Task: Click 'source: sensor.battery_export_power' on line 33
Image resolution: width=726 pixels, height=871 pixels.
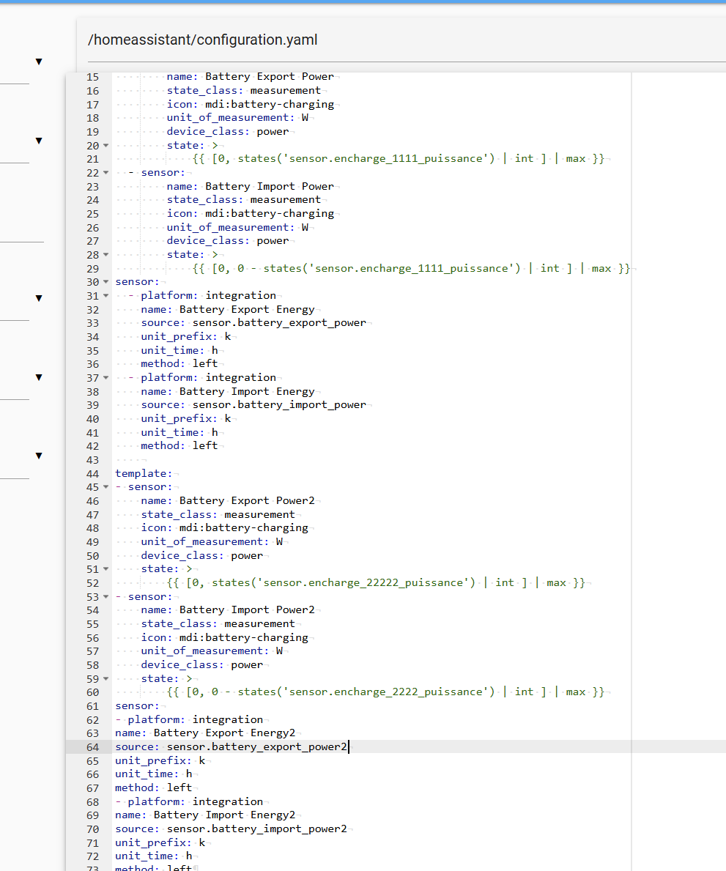Action: (253, 323)
